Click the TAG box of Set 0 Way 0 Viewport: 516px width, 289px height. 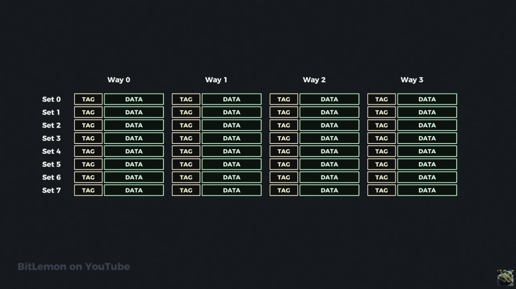point(88,99)
